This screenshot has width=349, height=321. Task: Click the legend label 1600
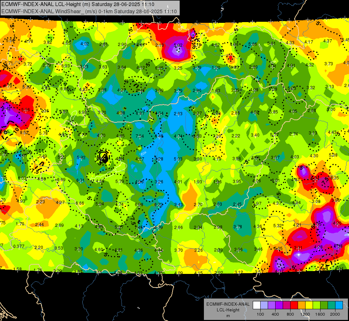320,314
